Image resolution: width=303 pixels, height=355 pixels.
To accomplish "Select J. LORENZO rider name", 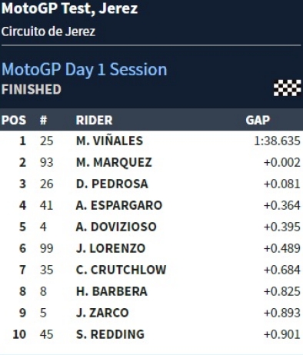I will [x=111, y=248].
